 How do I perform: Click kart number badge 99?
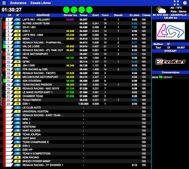(17, 165)
